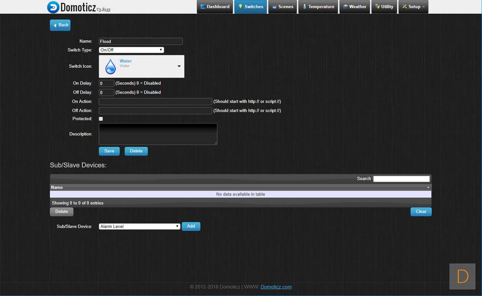
Task: Click the On Action input field
Action: point(155,101)
